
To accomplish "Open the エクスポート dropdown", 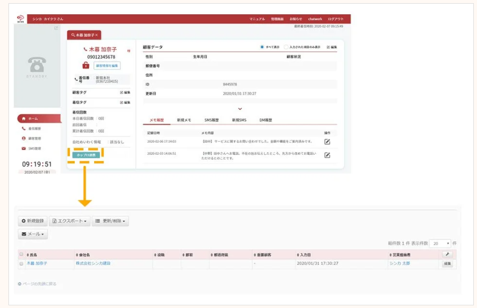I will click(70, 221).
